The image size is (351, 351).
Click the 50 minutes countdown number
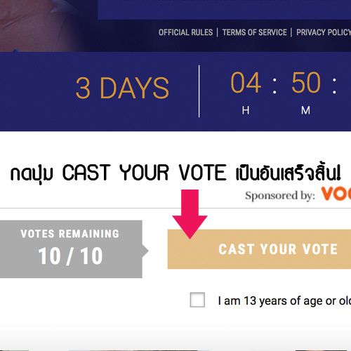click(x=306, y=82)
